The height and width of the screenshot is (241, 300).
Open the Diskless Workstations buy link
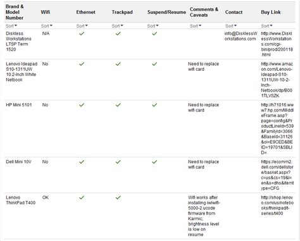pos(277,44)
